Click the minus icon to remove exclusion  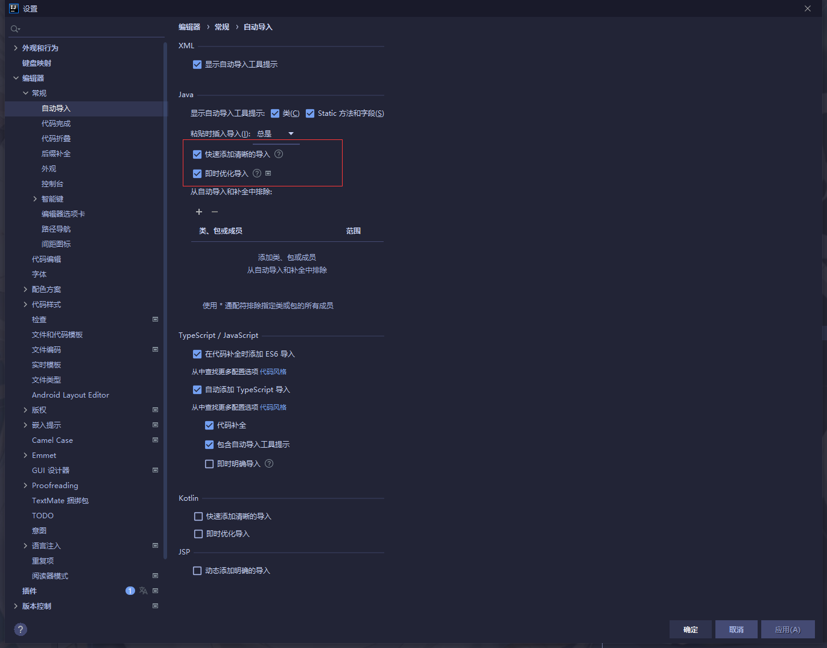(215, 212)
